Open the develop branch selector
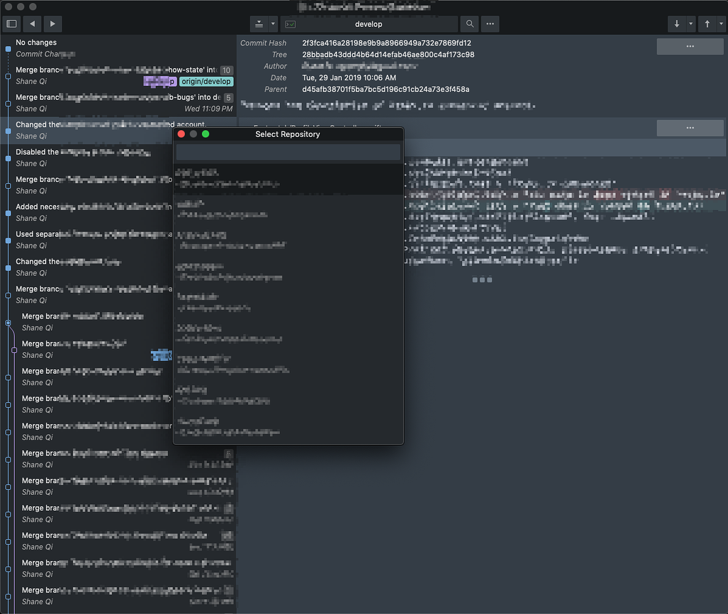 coord(369,24)
